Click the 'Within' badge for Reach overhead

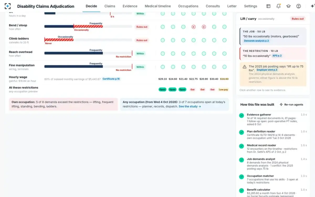pyautogui.click(x=140, y=54)
